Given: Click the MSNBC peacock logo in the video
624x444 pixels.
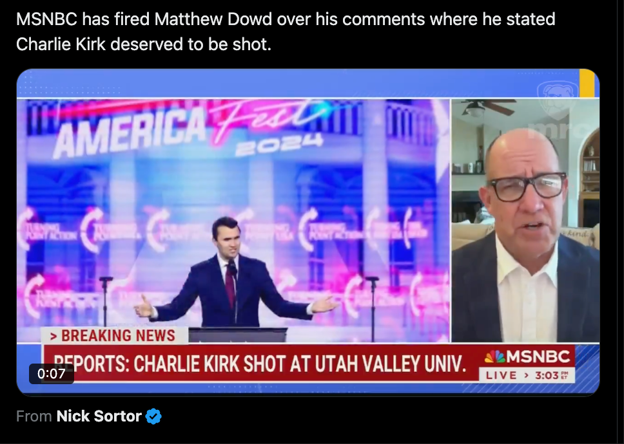Looking at the screenshot, I should coord(494,356).
